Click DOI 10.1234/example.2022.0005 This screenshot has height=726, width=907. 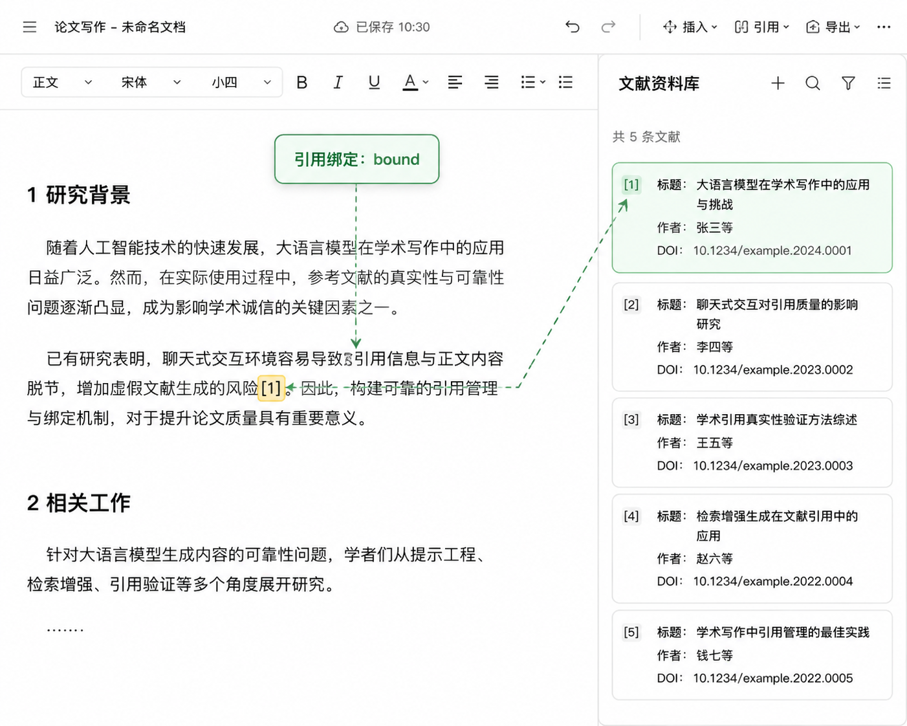pos(773,678)
